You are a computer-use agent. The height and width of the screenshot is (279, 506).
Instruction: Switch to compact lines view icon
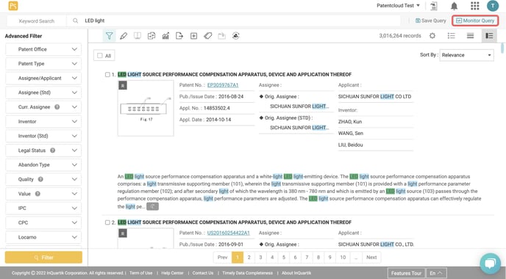[470, 36]
